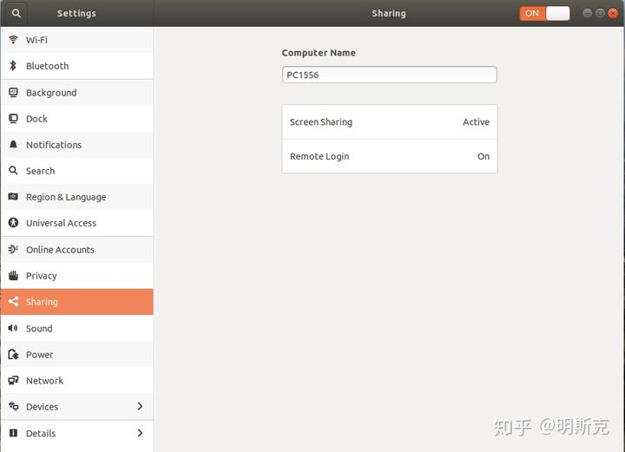Click the Details info icon

click(13, 433)
